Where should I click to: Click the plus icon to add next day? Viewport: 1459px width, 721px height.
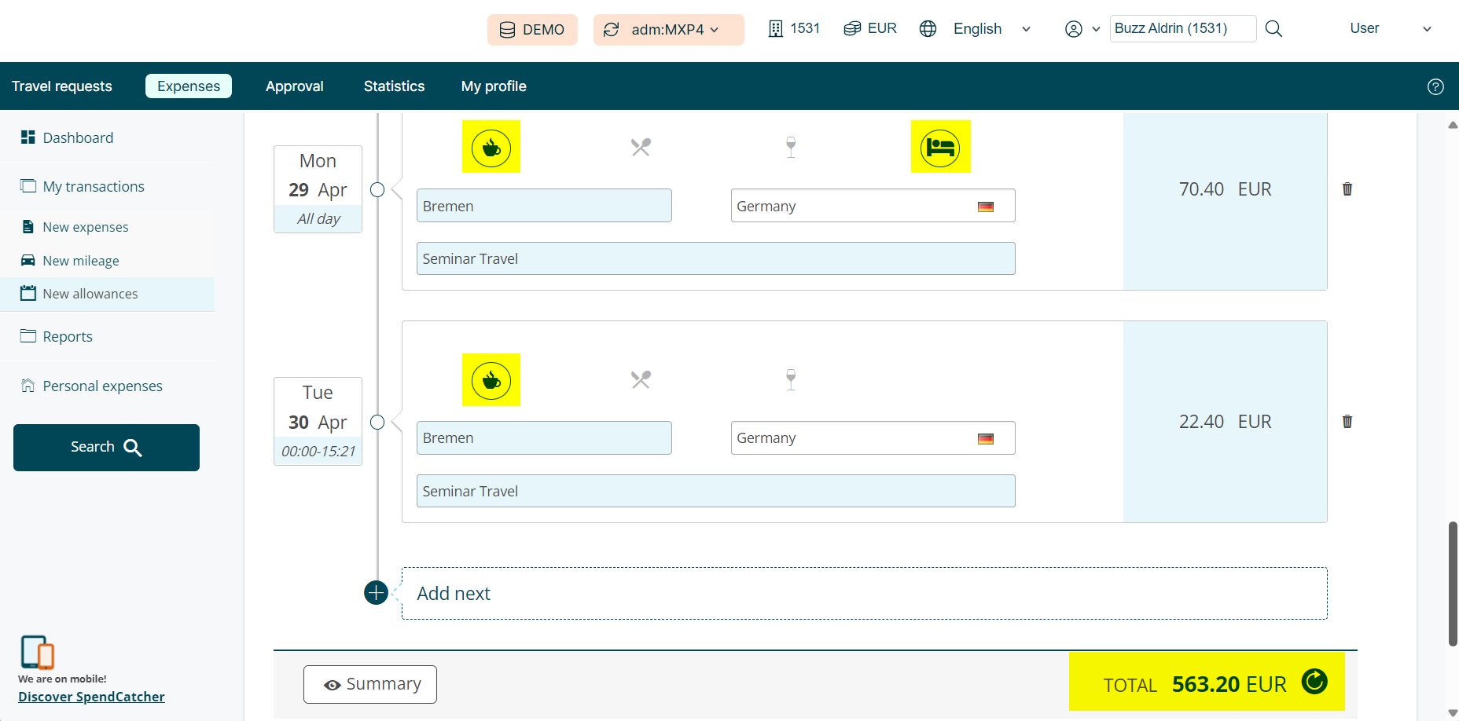[x=377, y=593]
